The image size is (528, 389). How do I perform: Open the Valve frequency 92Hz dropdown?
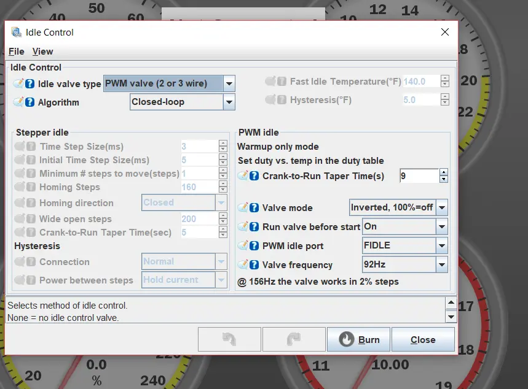click(x=442, y=265)
